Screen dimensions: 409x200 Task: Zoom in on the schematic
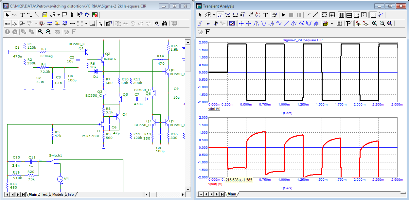point(41,32)
